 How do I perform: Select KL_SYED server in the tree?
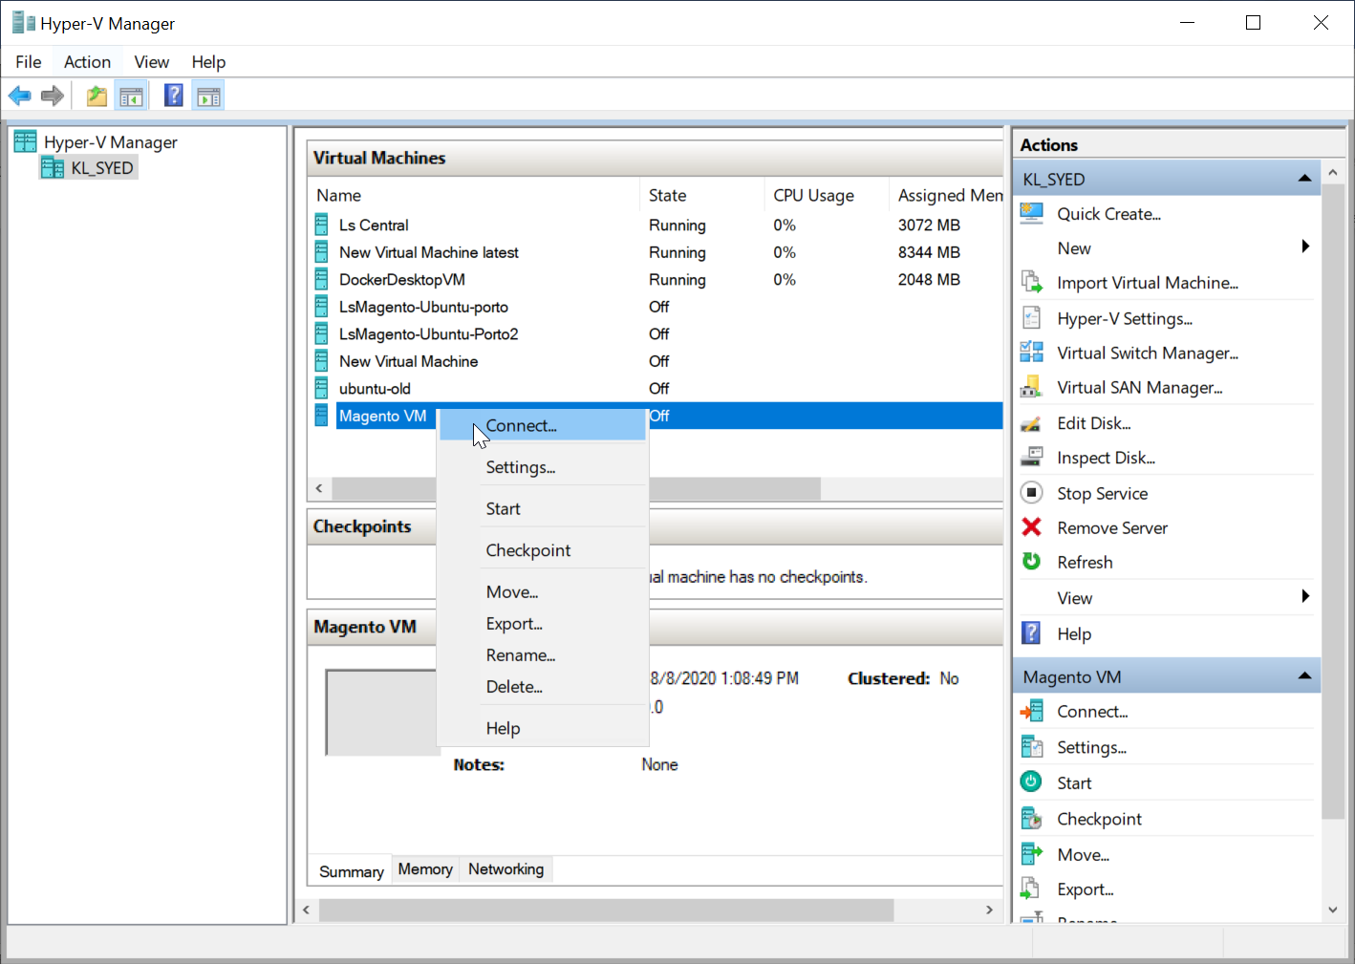point(101,168)
